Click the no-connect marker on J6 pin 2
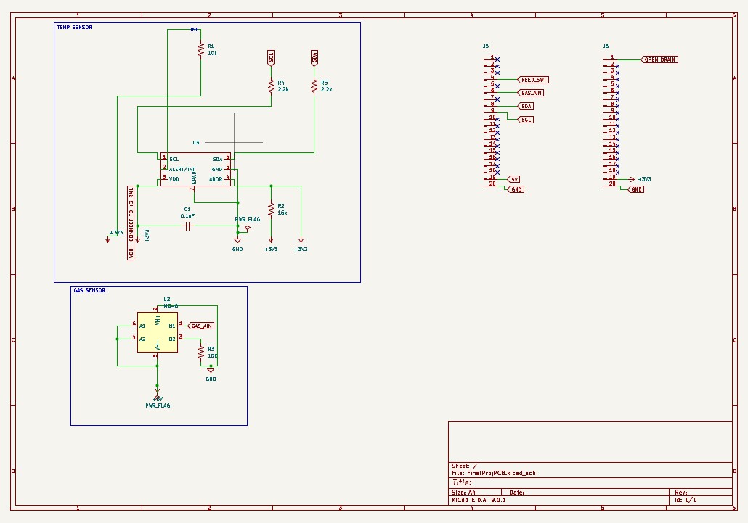 pos(617,66)
